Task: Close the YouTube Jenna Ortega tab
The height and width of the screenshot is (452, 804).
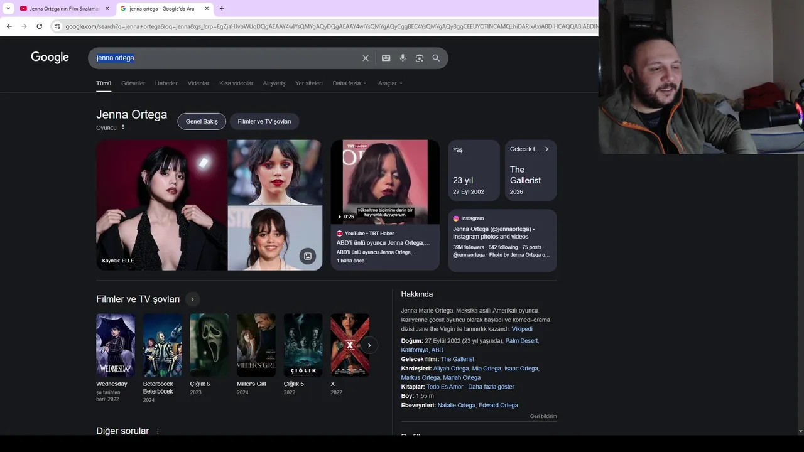Action: 107,8
